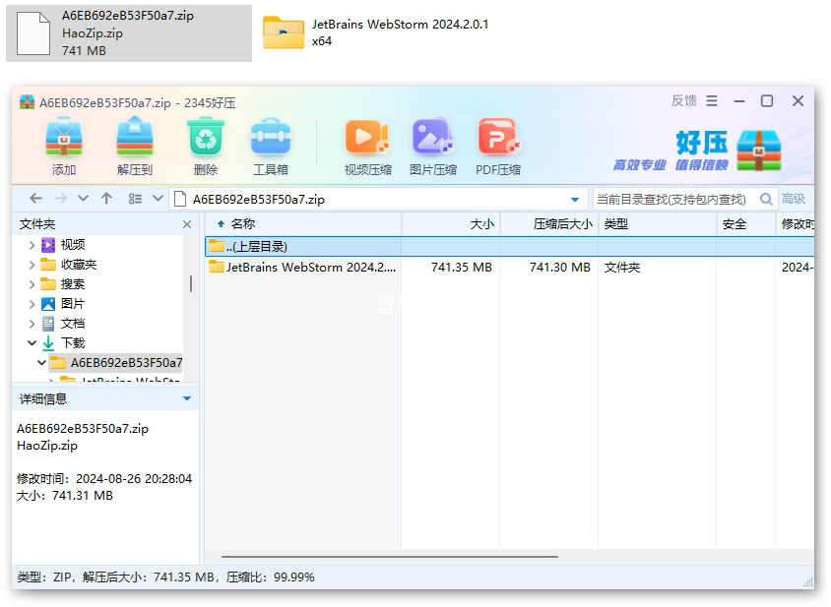Open the 反馈 feedback link
The width and height of the screenshot is (831, 607).
(x=683, y=100)
